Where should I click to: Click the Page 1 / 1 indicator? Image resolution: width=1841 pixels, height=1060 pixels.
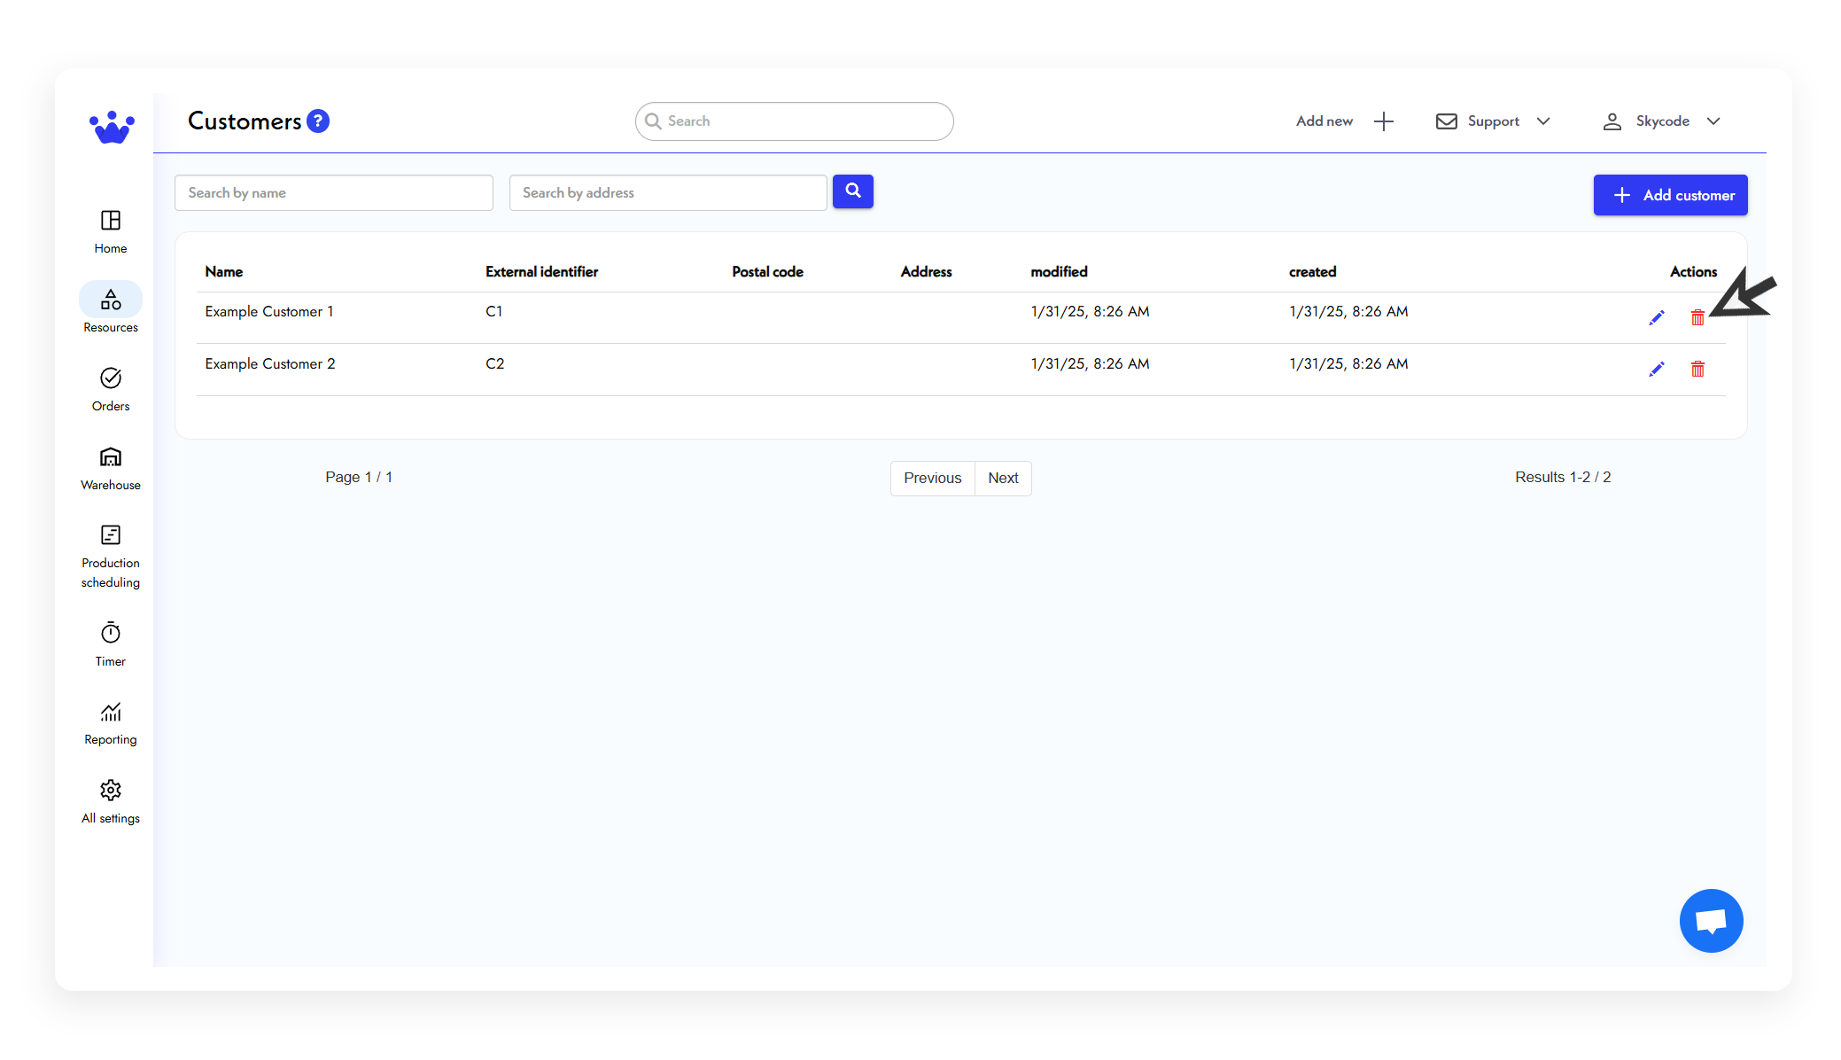(x=359, y=477)
